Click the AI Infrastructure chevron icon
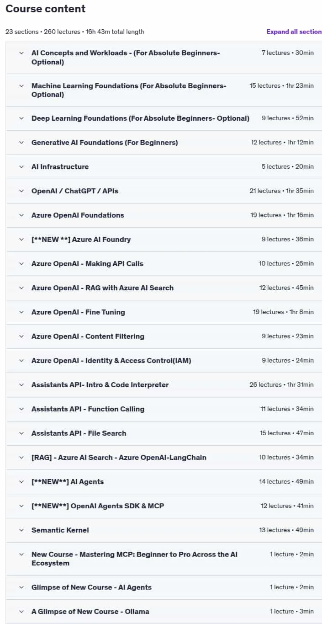322x624 pixels. (x=21, y=167)
